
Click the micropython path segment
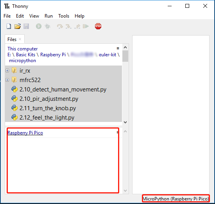[23, 61]
